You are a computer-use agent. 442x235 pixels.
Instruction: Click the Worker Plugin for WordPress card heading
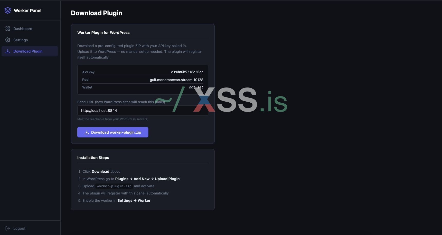coord(103,33)
